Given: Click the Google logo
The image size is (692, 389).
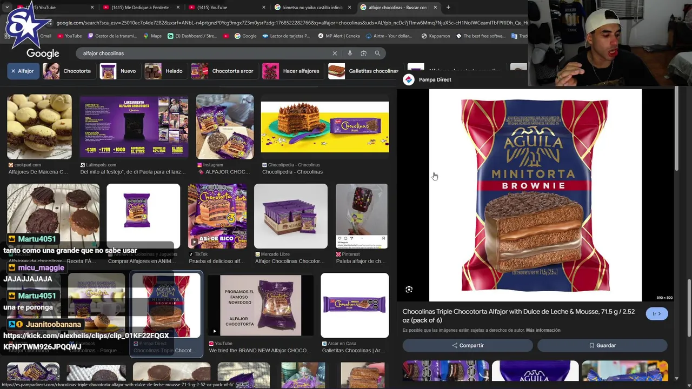Looking at the screenshot, I should (x=43, y=53).
